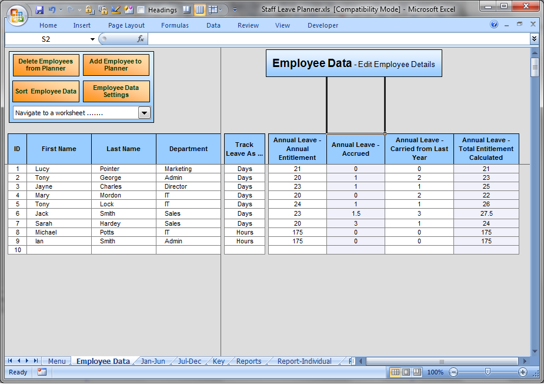Viewport: 544px width, 385px height.
Task: Click the fx insert function icon
Action: [x=141, y=39]
